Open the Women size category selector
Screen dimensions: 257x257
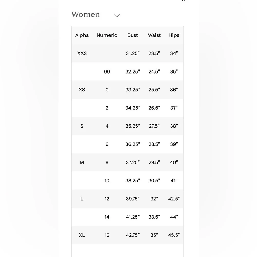tap(86, 15)
